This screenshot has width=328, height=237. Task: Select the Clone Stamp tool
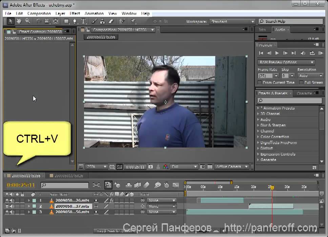tap(102, 21)
